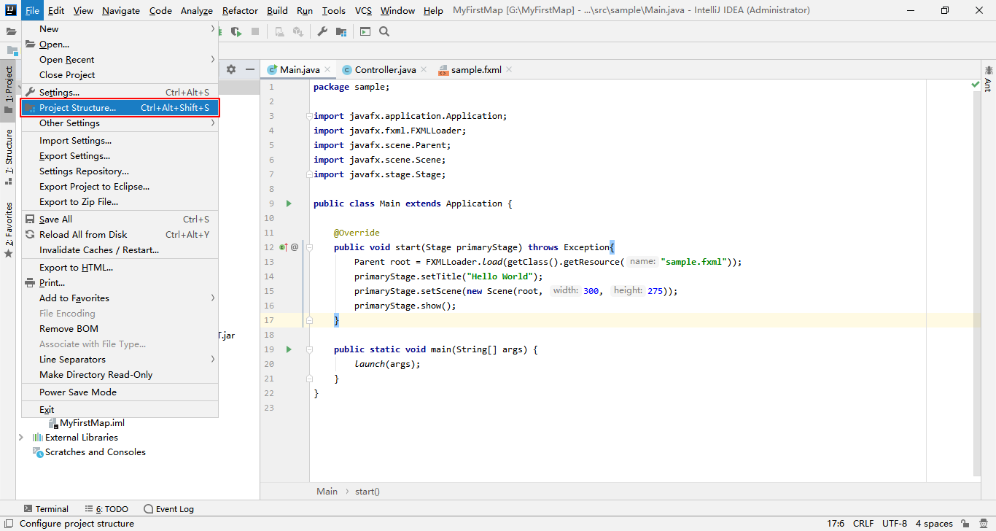Click the CRLF line separator status widget

pos(863,523)
